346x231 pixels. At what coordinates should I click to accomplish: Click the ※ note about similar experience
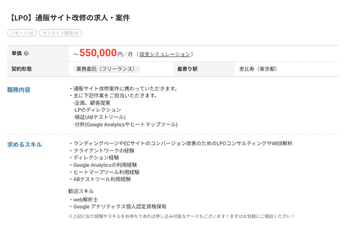[181, 216]
